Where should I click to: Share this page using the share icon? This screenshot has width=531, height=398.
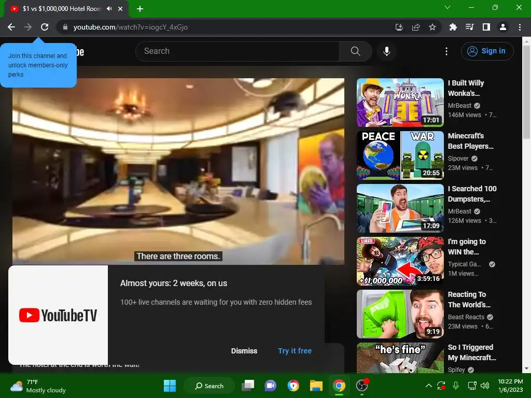click(x=416, y=27)
